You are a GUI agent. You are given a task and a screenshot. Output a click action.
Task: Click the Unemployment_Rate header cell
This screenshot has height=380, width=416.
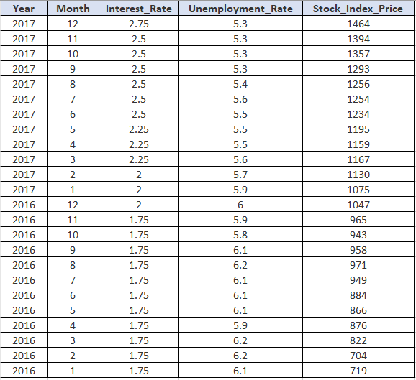(240, 8)
